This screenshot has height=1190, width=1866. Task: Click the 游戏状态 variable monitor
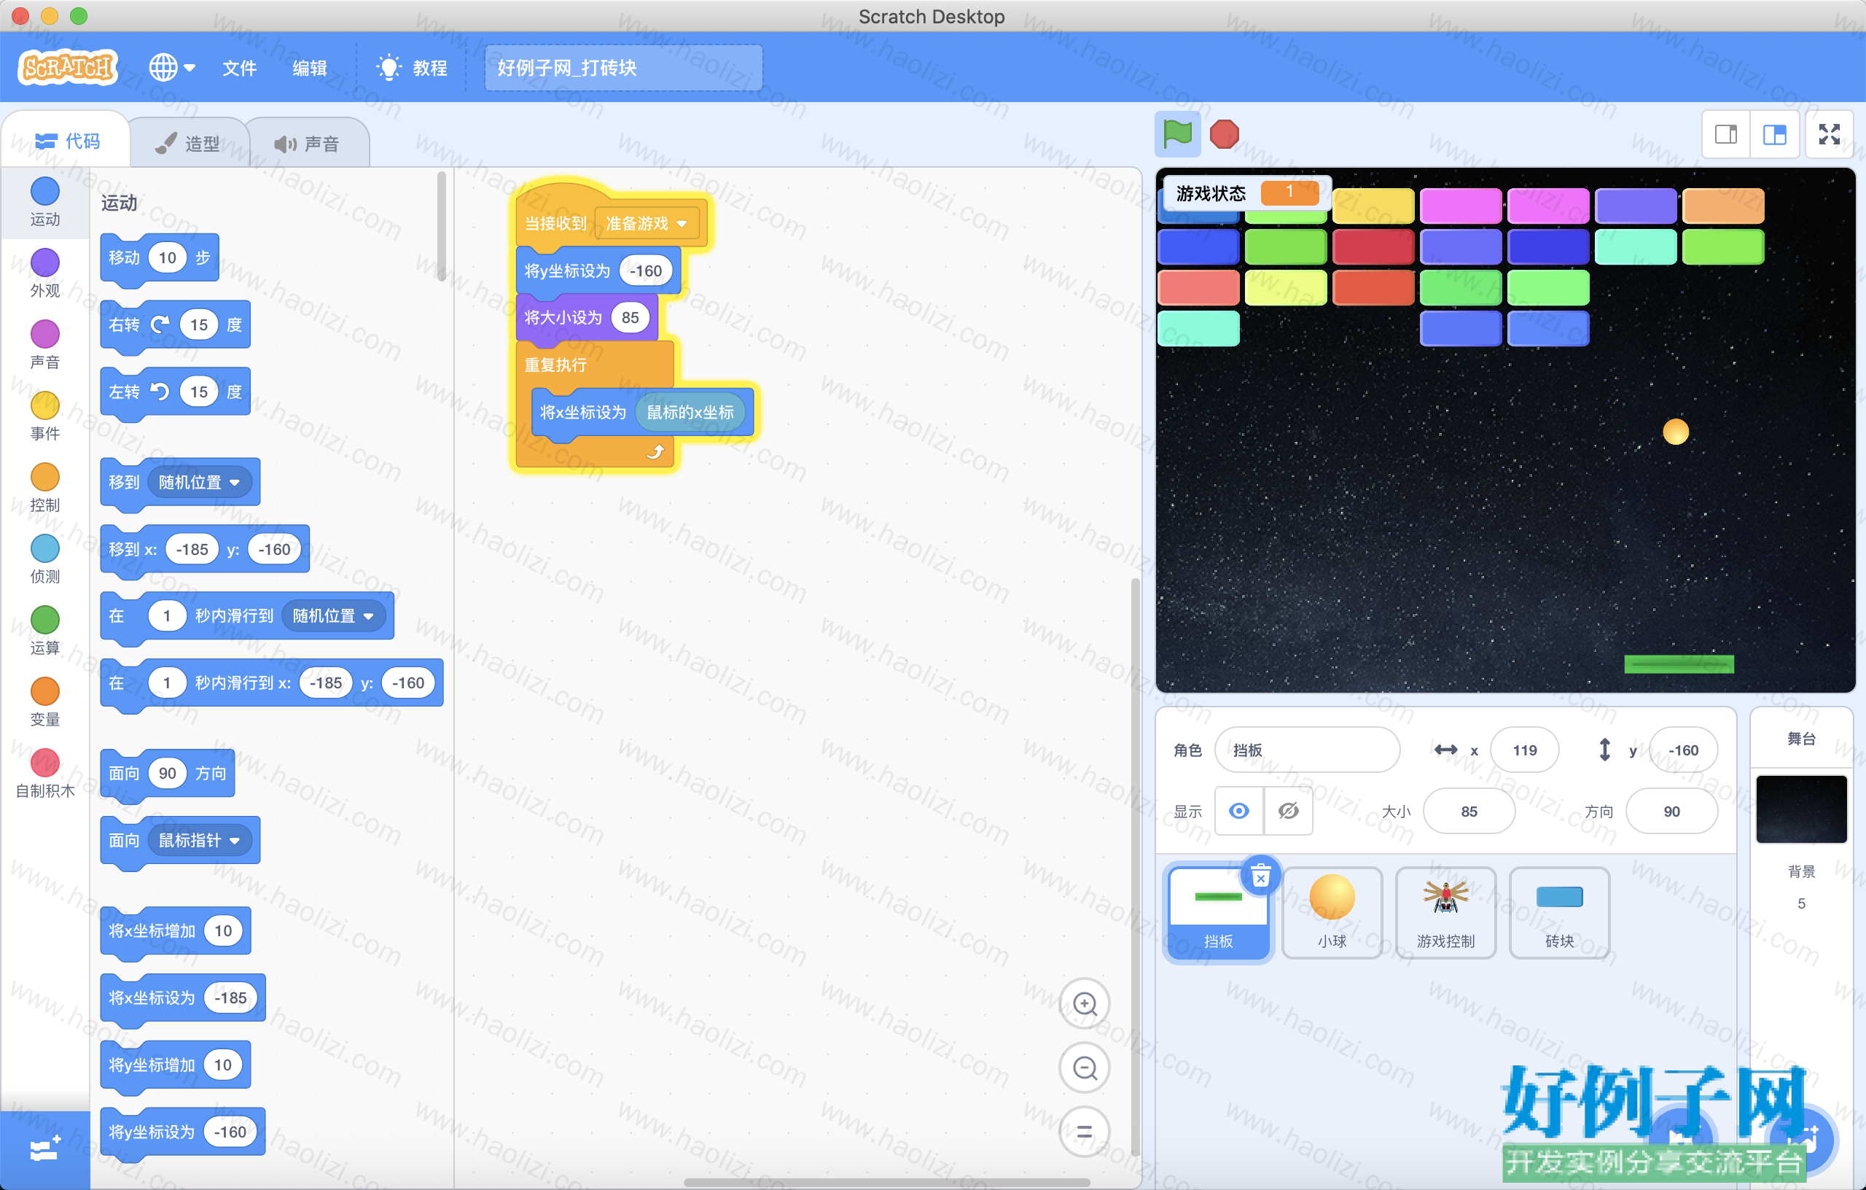(x=1247, y=192)
